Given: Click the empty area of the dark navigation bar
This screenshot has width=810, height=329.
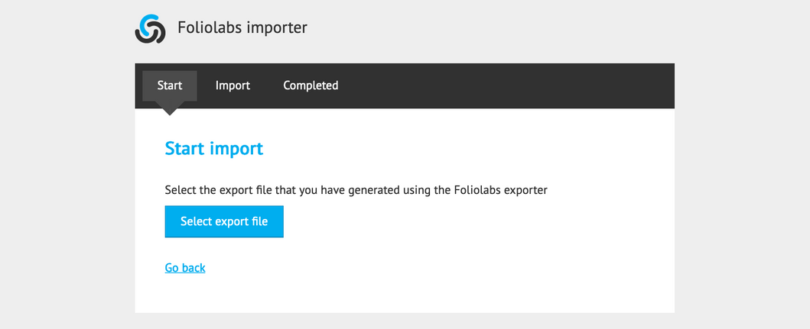Looking at the screenshot, I should pos(506,85).
